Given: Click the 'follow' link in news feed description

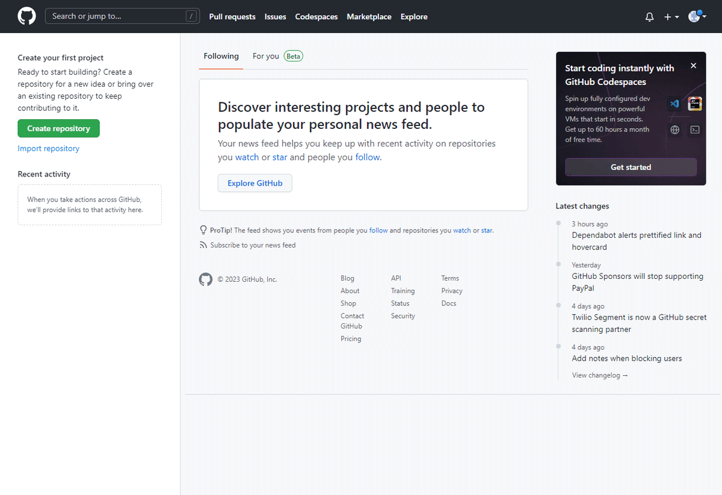Looking at the screenshot, I should pos(368,157).
